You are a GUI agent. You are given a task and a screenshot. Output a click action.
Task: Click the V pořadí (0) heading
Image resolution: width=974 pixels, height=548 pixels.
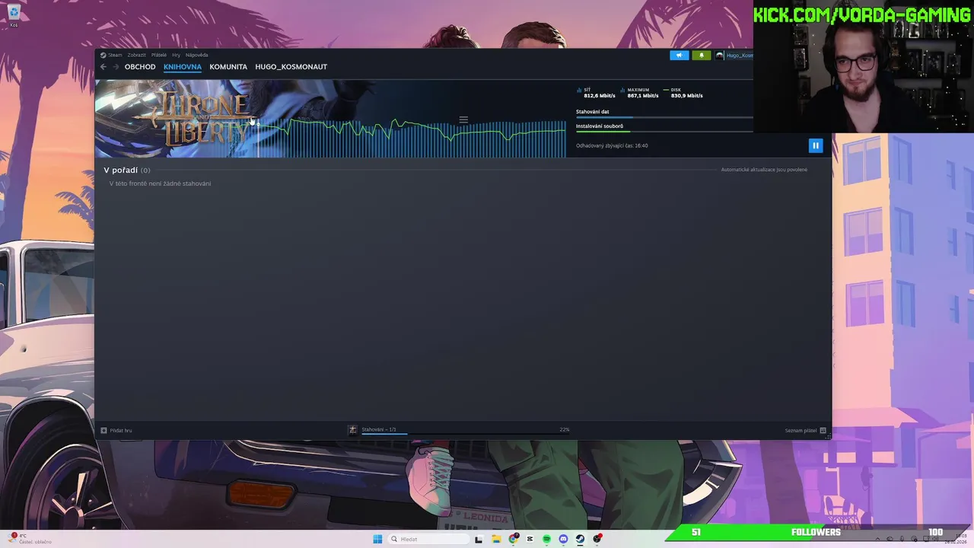click(127, 170)
